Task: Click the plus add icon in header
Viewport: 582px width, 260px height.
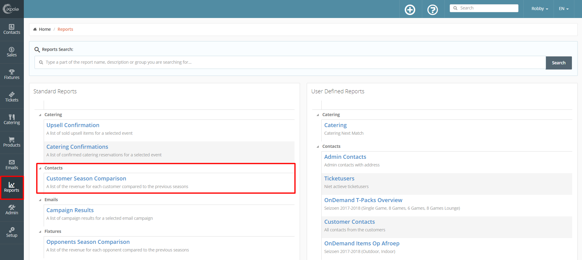Action: pos(410,10)
